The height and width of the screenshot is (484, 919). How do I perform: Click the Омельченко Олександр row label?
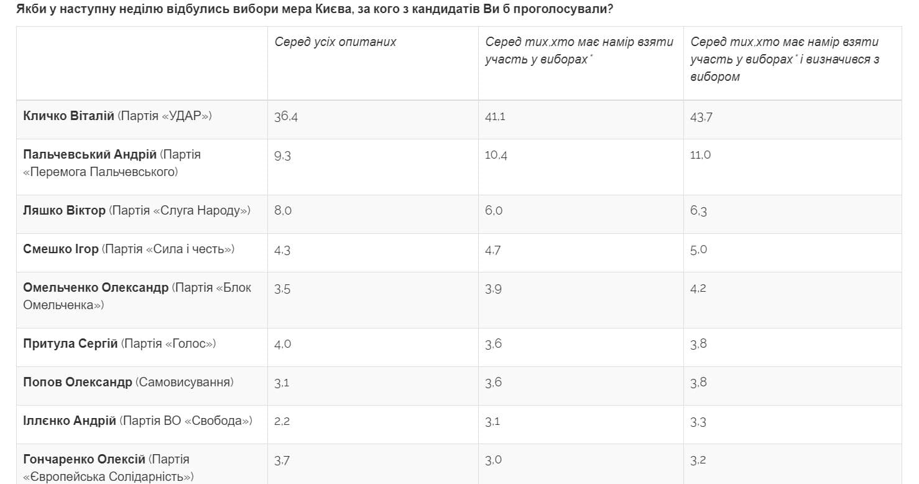click(96, 288)
